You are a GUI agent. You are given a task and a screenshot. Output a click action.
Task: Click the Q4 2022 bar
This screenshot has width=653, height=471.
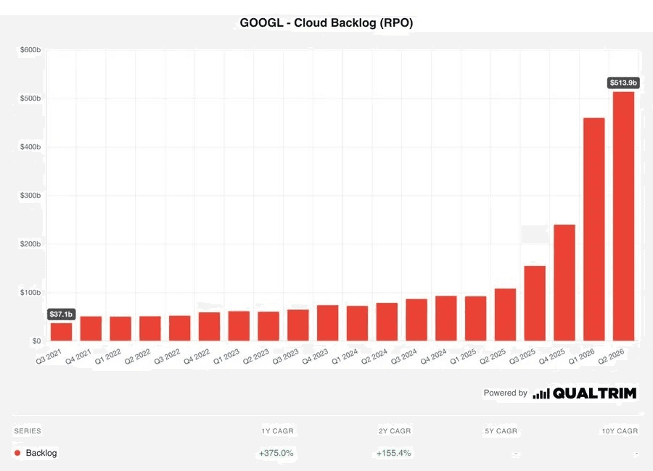[x=210, y=327]
